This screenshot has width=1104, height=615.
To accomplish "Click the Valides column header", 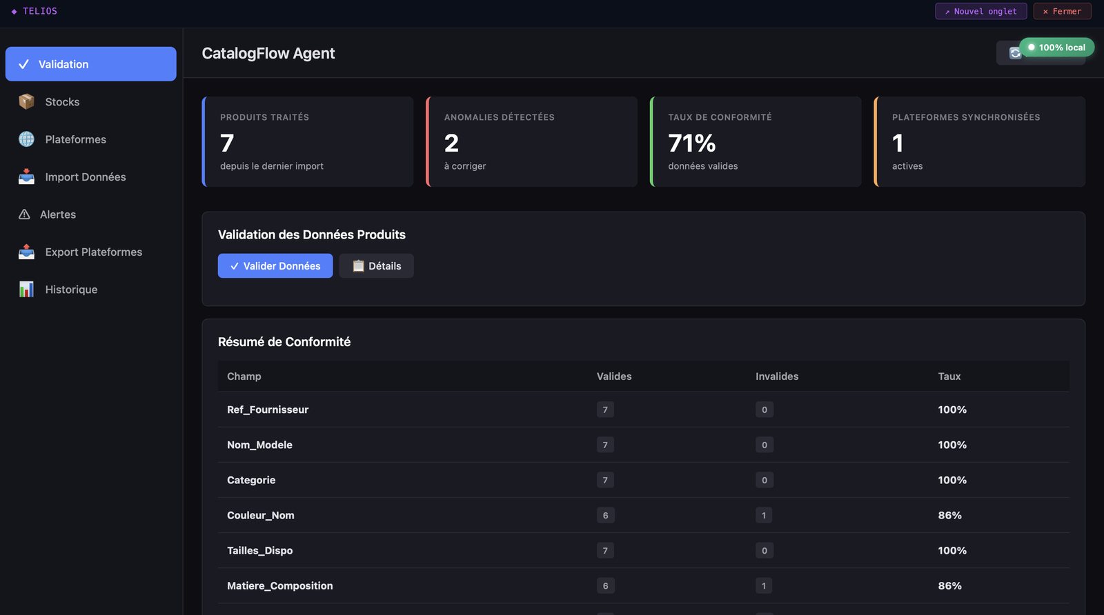I will click(614, 376).
